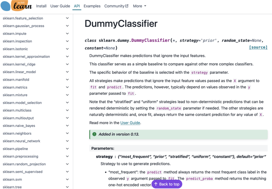Open the More dropdown menu
The image size is (272, 189).
coord(139,6)
